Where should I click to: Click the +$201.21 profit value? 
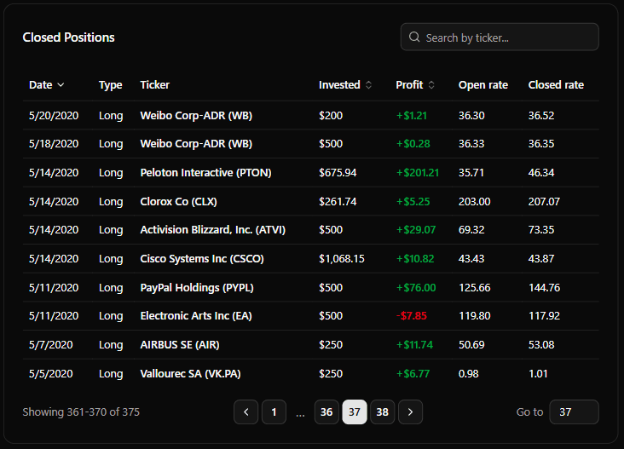(x=418, y=173)
